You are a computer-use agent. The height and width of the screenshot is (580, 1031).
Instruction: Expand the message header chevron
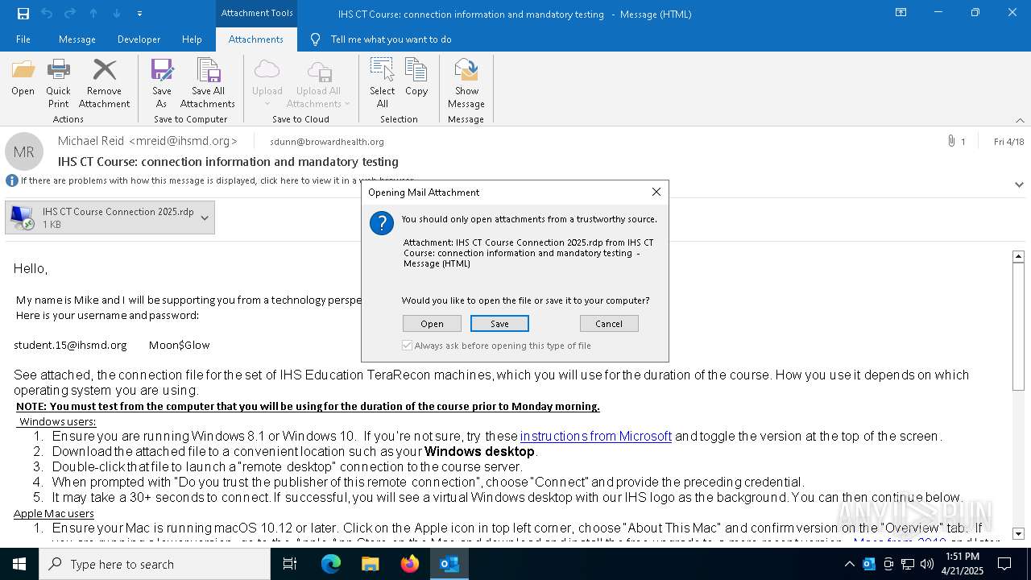coord(1019,184)
